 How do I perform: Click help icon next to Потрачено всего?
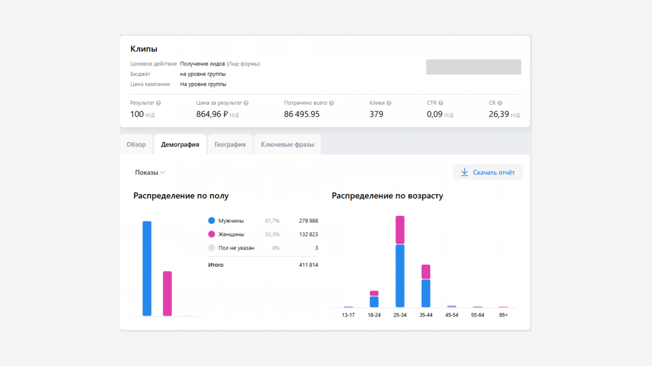click(332, 103)
